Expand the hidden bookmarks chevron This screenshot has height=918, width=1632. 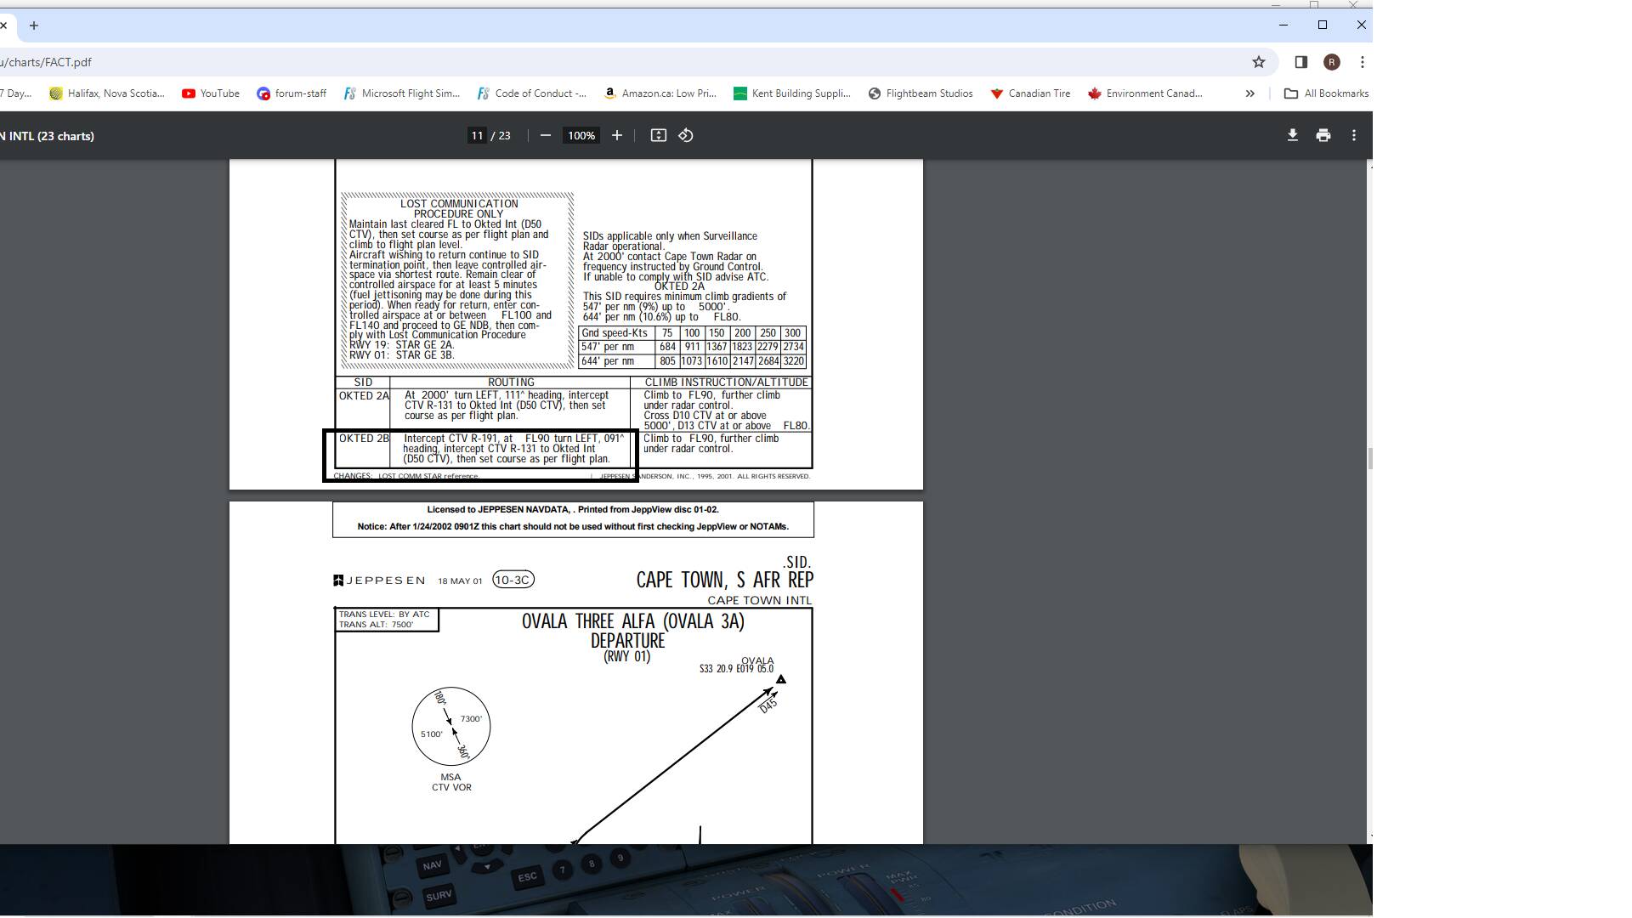(1249, 93)
